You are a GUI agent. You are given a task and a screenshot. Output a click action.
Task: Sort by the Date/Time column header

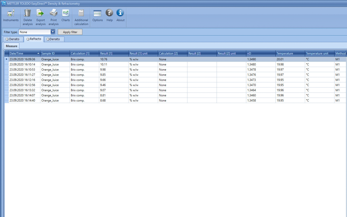tap(24, 53)
